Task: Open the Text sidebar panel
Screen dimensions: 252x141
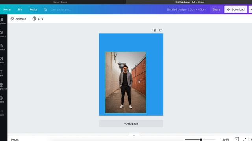Action: point(2,73)
